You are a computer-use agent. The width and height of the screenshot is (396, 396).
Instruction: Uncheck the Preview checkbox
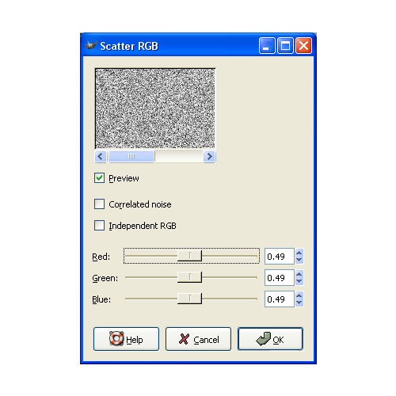tap(99, 178)
